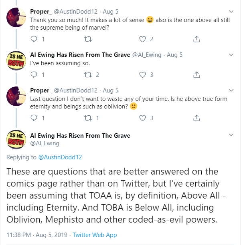Retweet the "I've been assuming so" tweet
Viewport: 241px width, 245px height.
(89, 75)
